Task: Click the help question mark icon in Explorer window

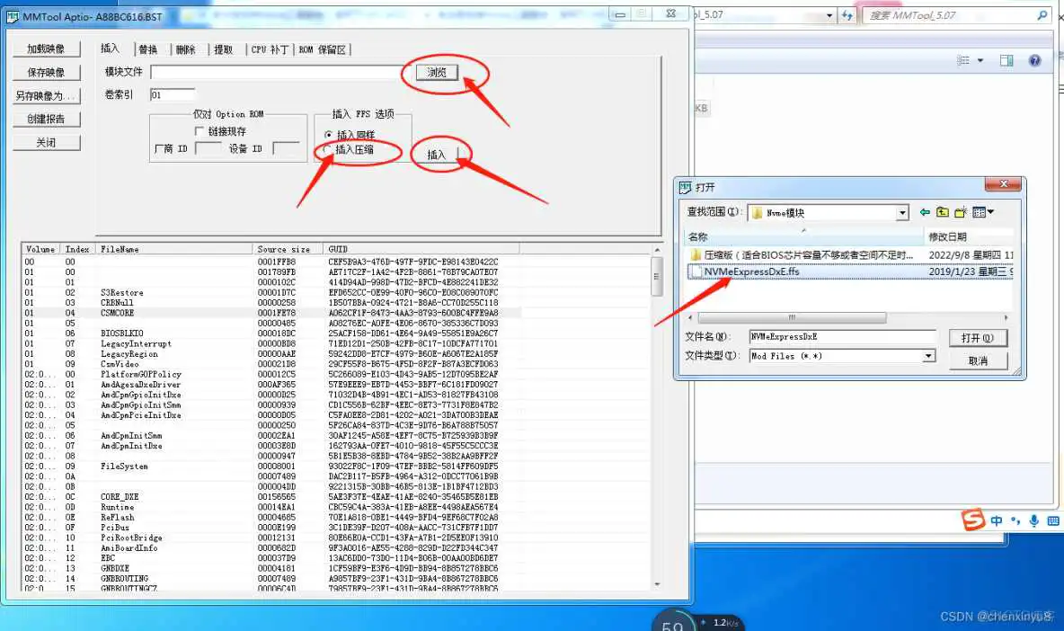Action: pos(1035,59)
